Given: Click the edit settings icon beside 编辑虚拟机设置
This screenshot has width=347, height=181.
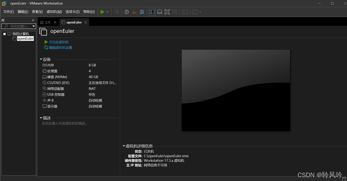Looking at the screenshot, I should point(46,48).
